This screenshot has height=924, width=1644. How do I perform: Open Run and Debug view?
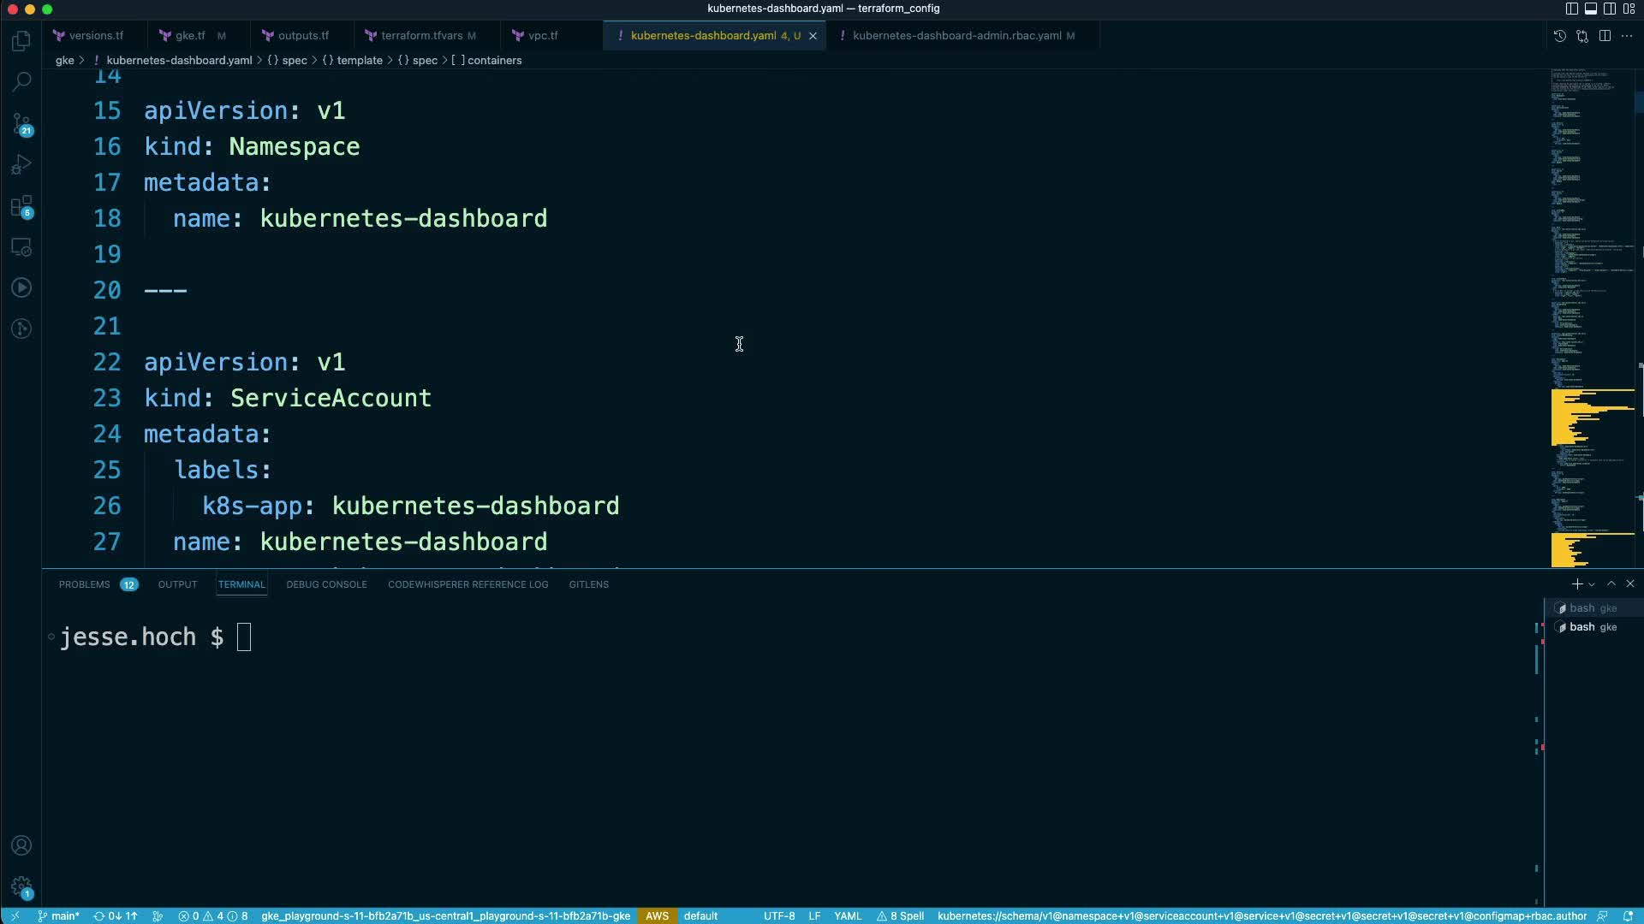[x=21, y=164]
